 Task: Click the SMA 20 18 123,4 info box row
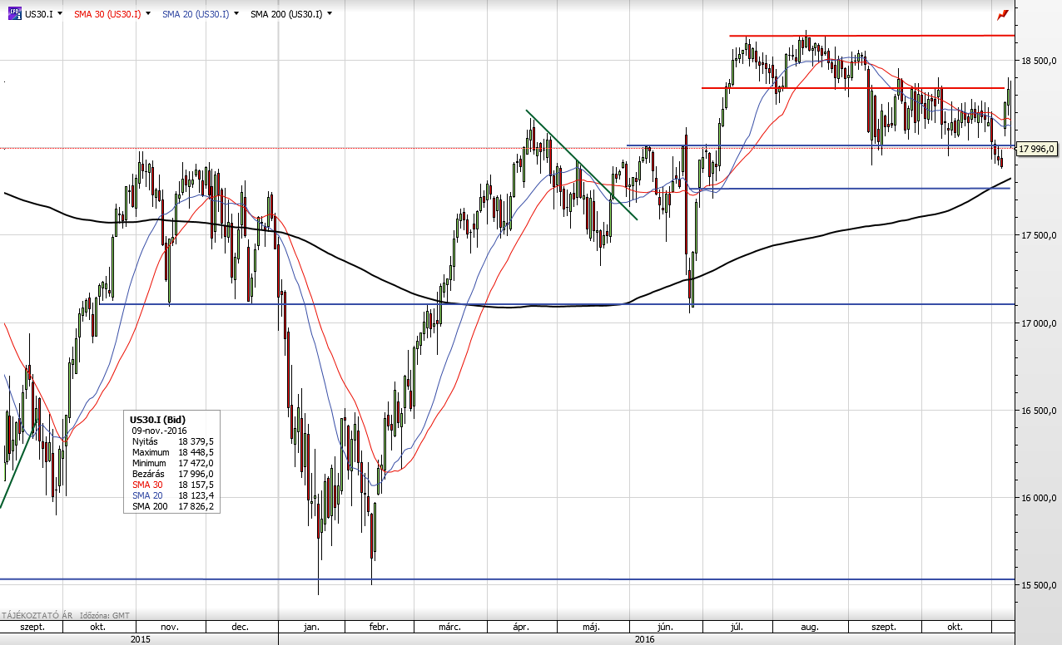[172, 495]
